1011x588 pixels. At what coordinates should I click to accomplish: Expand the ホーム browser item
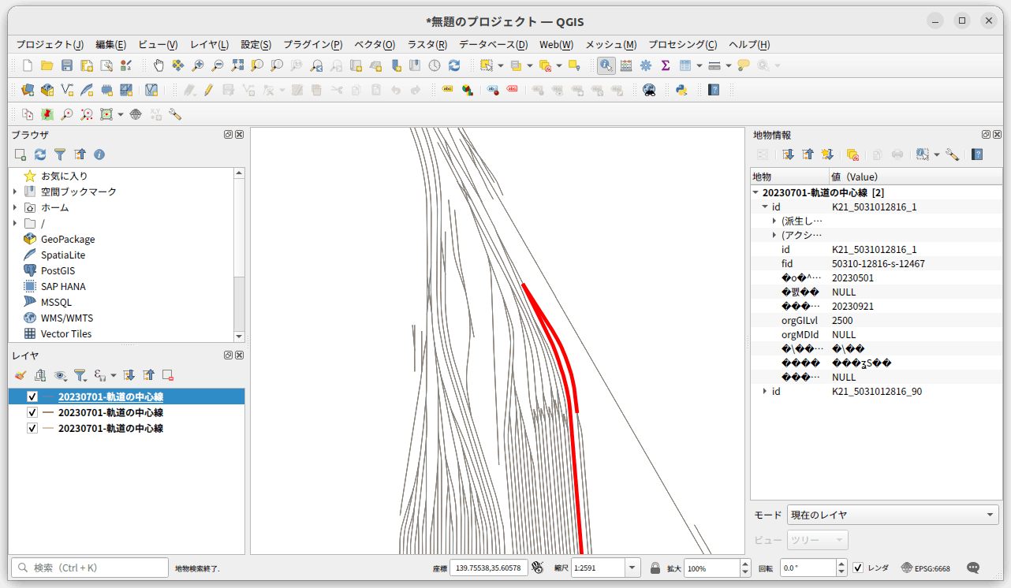[x=15, y=207]
